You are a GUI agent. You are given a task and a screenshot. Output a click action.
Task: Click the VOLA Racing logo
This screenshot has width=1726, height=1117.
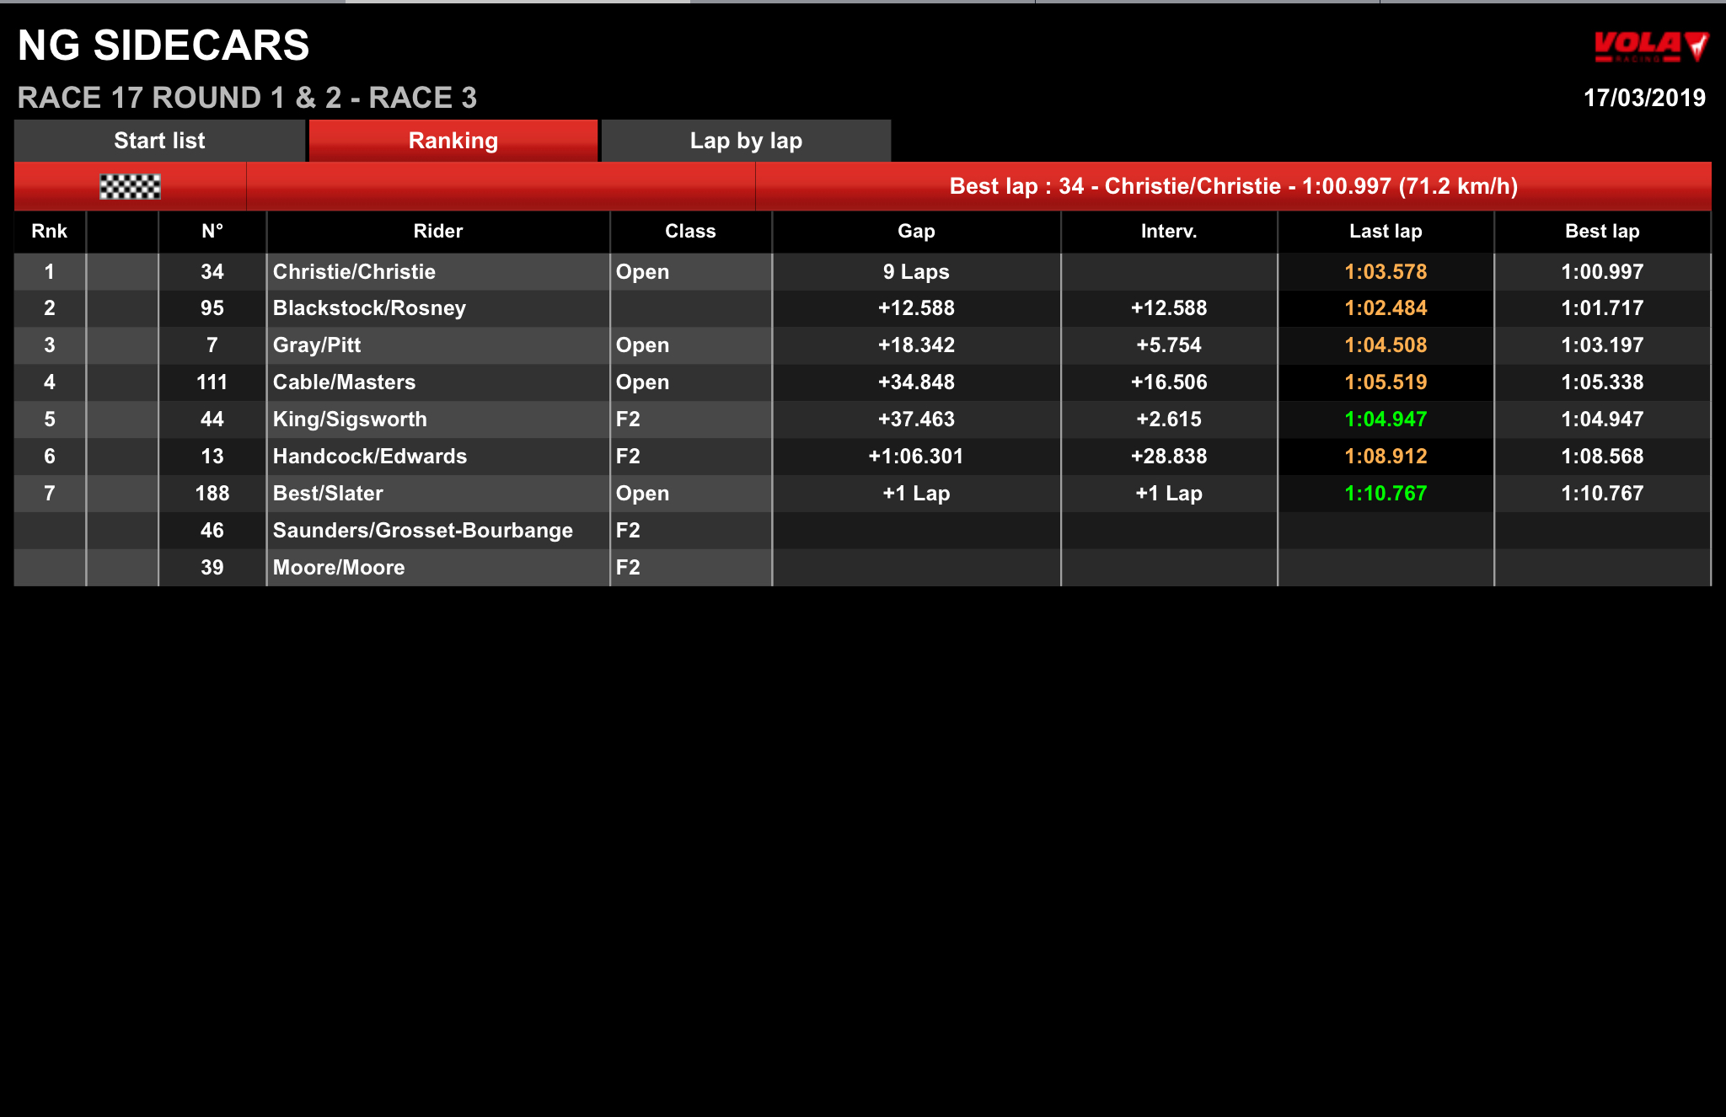(1650, 46)
